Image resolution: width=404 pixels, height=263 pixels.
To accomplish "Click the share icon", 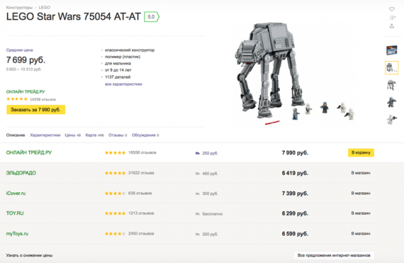I will point(391,27).
